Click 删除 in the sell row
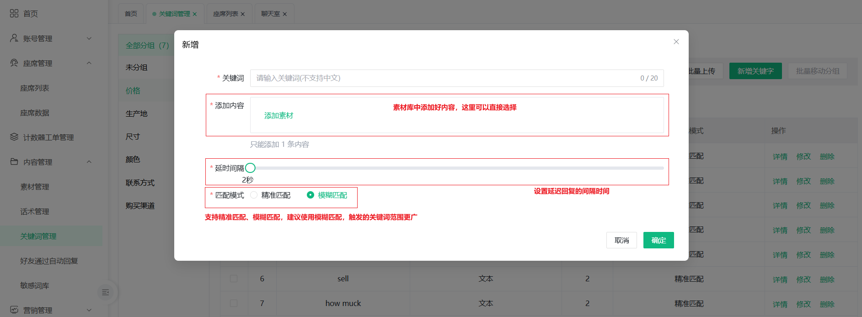The width and height of the screenshot is (862, 317). 827,279
